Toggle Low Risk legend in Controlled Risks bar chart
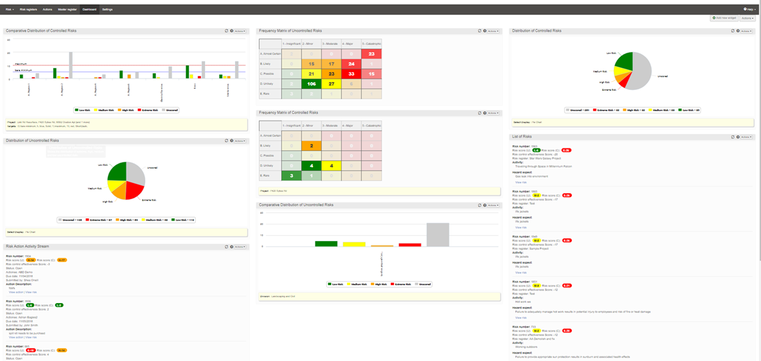The width and height of the screenshot is (761, 361). (83, 110)
